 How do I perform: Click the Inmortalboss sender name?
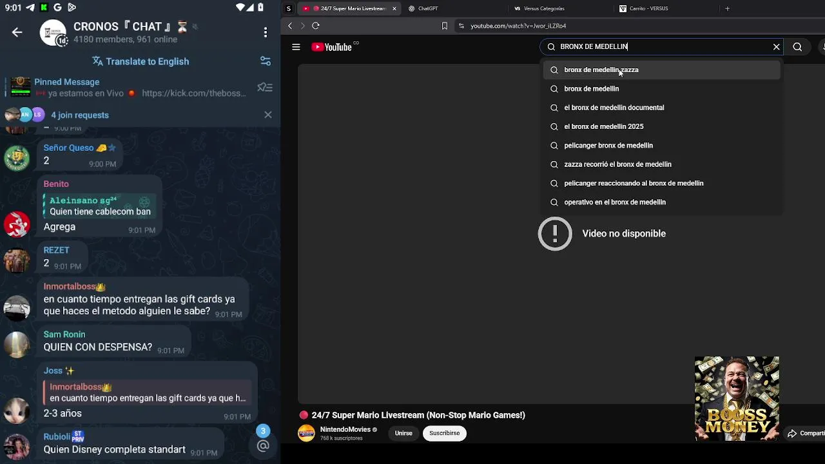click(x=74, y=286)
